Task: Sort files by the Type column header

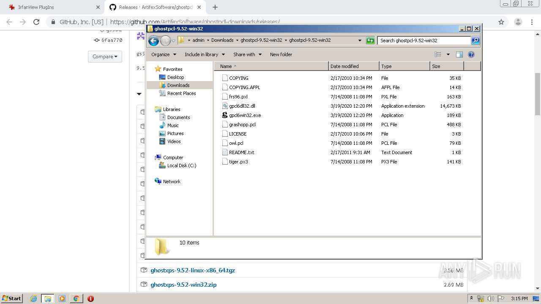Action: 404,66
